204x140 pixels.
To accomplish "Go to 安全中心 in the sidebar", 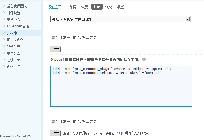I will pos(13,20).
